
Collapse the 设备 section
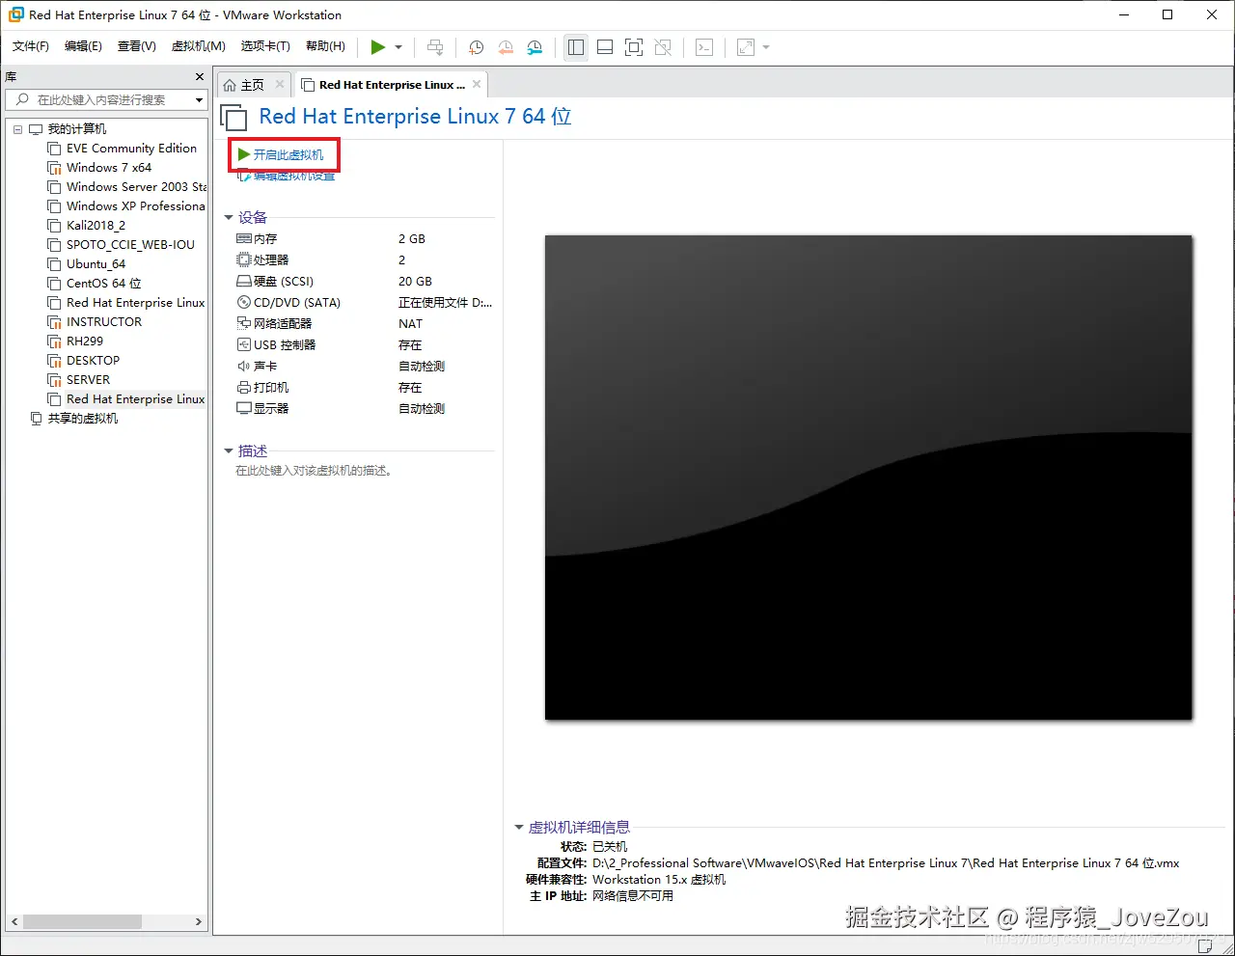pos(229,218)
